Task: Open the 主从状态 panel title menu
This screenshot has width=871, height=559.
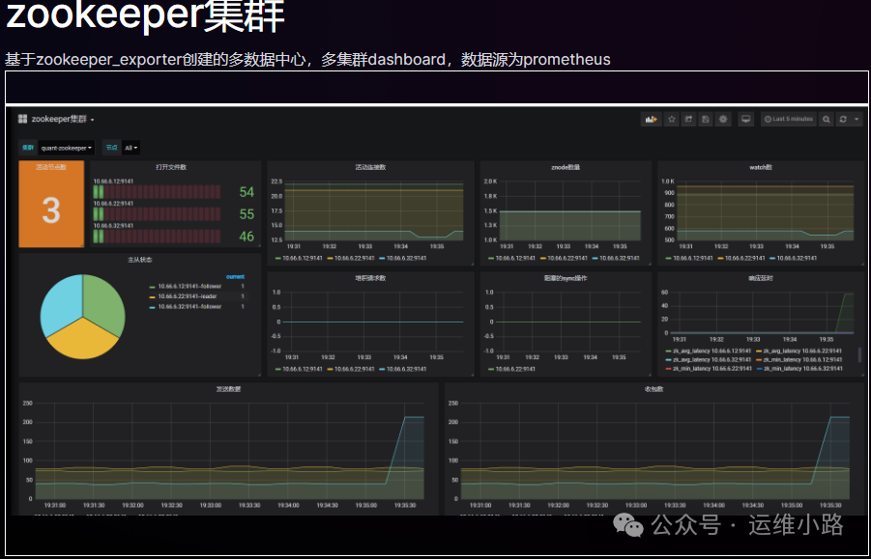Action: point(140,260)
